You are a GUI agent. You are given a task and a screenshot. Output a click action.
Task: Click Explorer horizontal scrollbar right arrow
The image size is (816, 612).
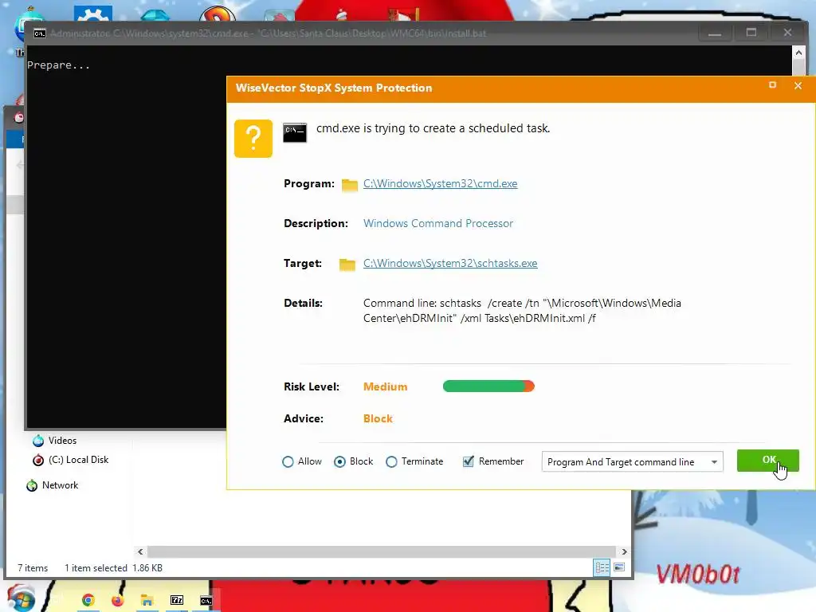625,551
